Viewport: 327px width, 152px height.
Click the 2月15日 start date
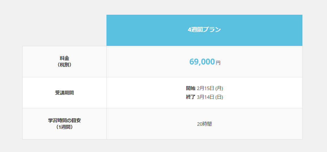tap(205, 88)
